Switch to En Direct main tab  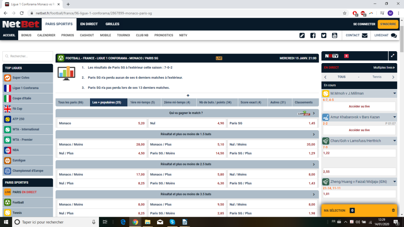(x=89, y=24)
